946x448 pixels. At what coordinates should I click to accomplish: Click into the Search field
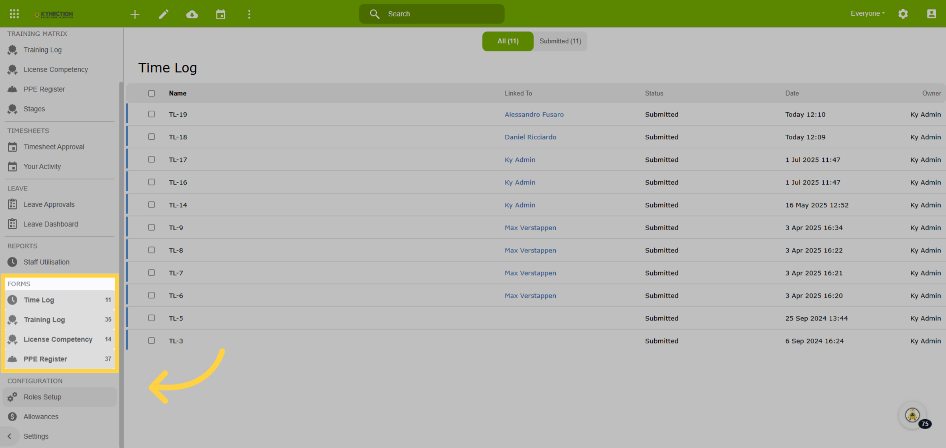(x=432, y=14)
